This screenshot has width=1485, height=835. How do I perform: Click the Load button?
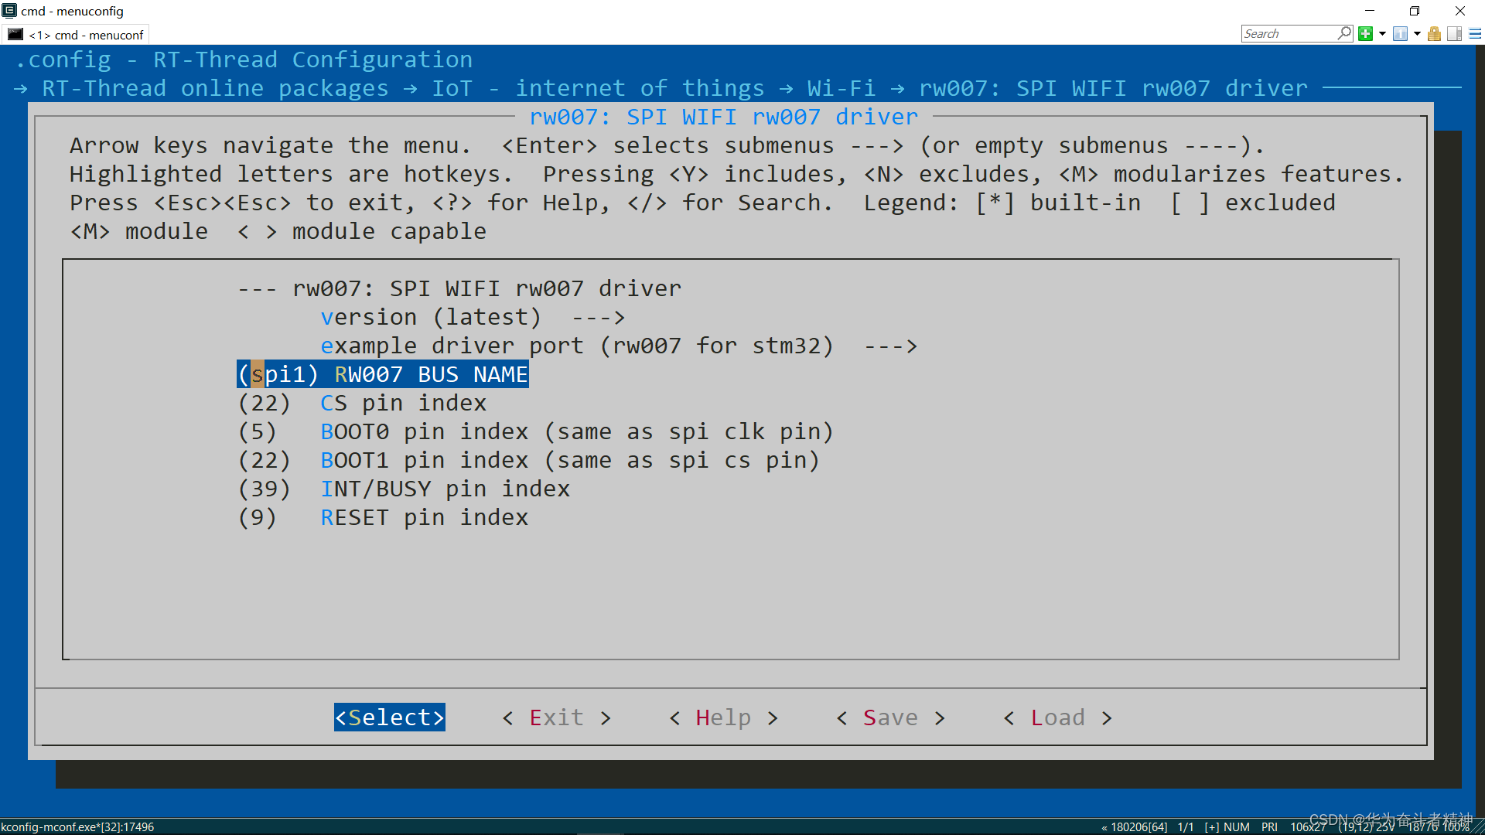point(1057,717)
